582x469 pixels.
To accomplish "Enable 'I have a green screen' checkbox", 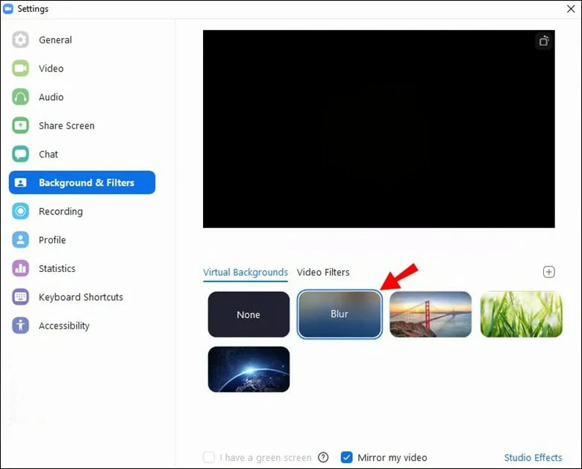I will click(x=209, y=457).
